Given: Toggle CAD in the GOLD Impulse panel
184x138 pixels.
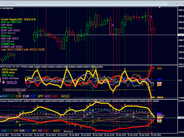Looking at the screenshot, I should pyautogui.click(x=12, y=96).
